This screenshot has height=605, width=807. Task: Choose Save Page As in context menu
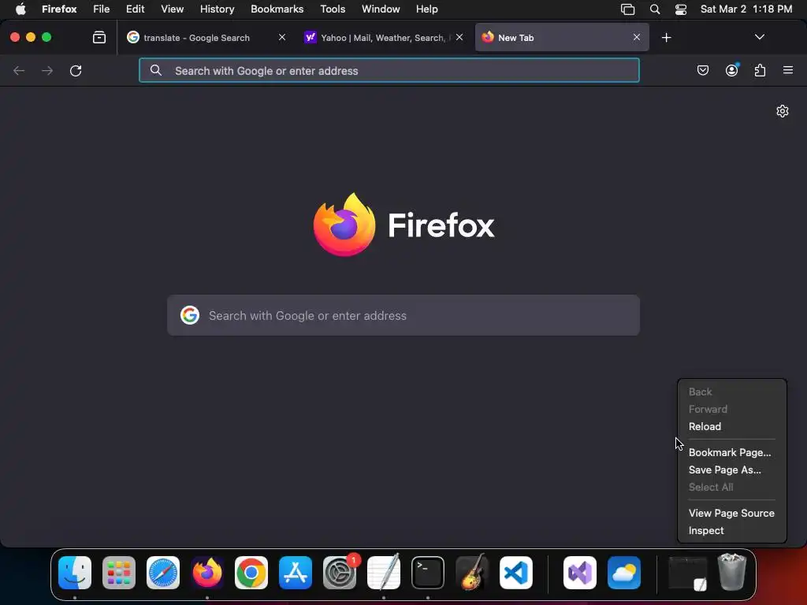click(x=725, y=470)
